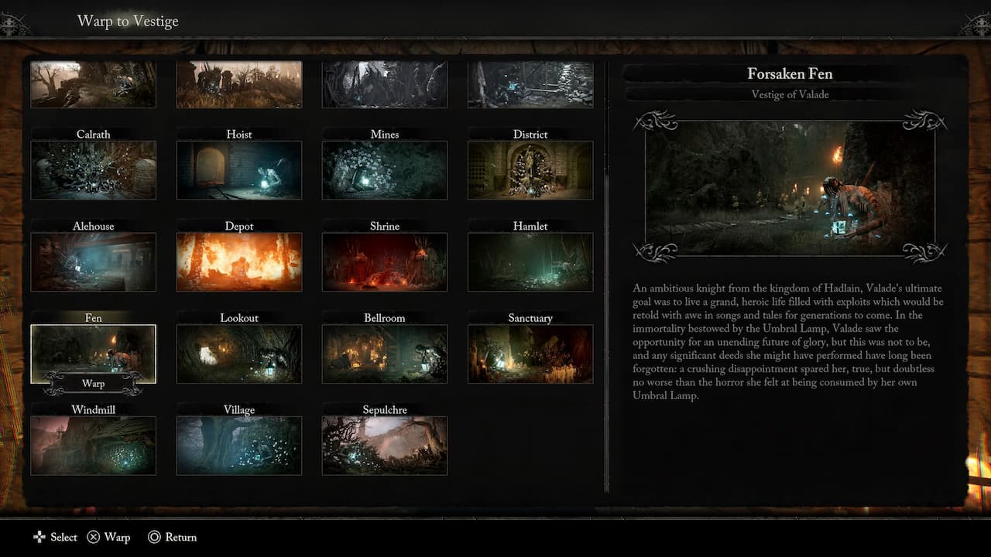Viewport: 991px width, 557px height.
Task: Click the cross button Warp icon
Action: coord(94,537)
